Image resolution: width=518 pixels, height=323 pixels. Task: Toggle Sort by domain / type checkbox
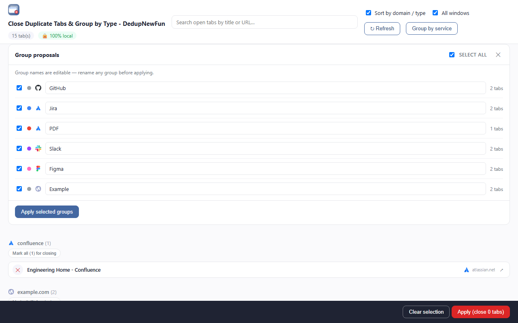tap(369, 13)
